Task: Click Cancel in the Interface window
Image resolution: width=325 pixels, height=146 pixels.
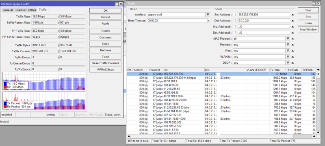Action: pyautogui.click(x=105, y=17)
